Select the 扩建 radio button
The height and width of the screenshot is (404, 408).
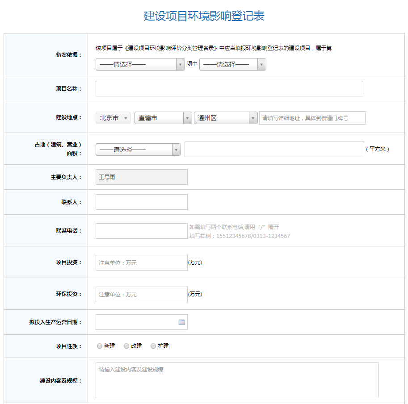[153, 346]
